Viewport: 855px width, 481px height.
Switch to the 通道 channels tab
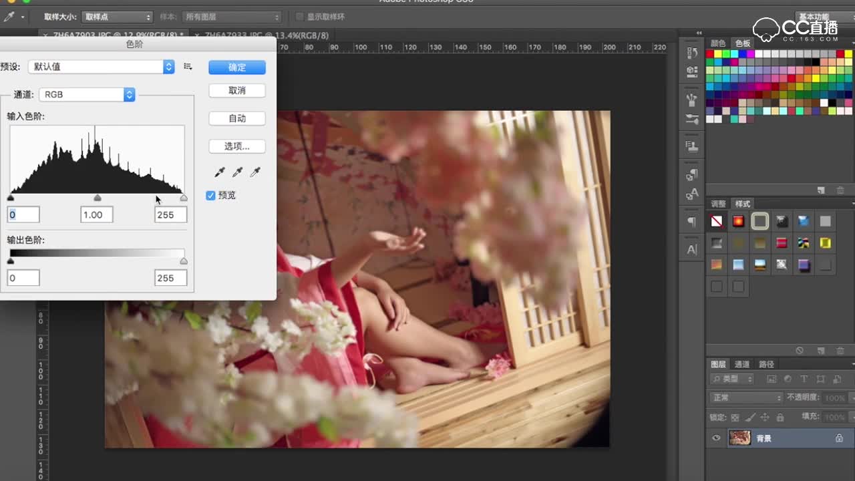coord(741,364)
